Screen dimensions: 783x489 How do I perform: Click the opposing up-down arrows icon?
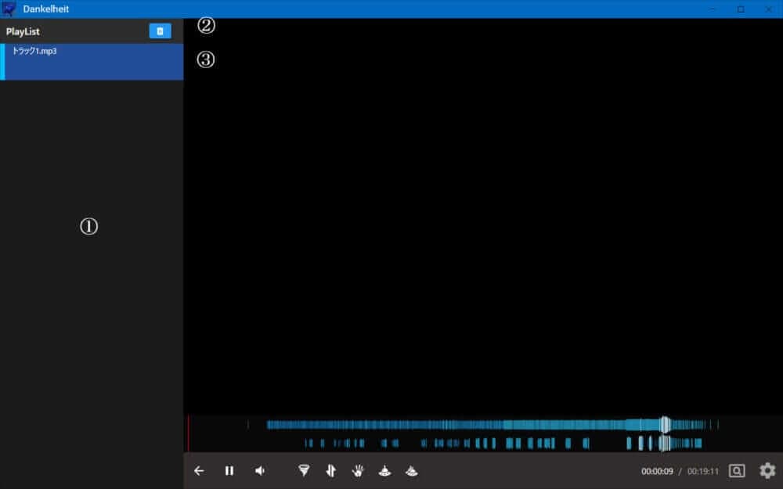330,471
